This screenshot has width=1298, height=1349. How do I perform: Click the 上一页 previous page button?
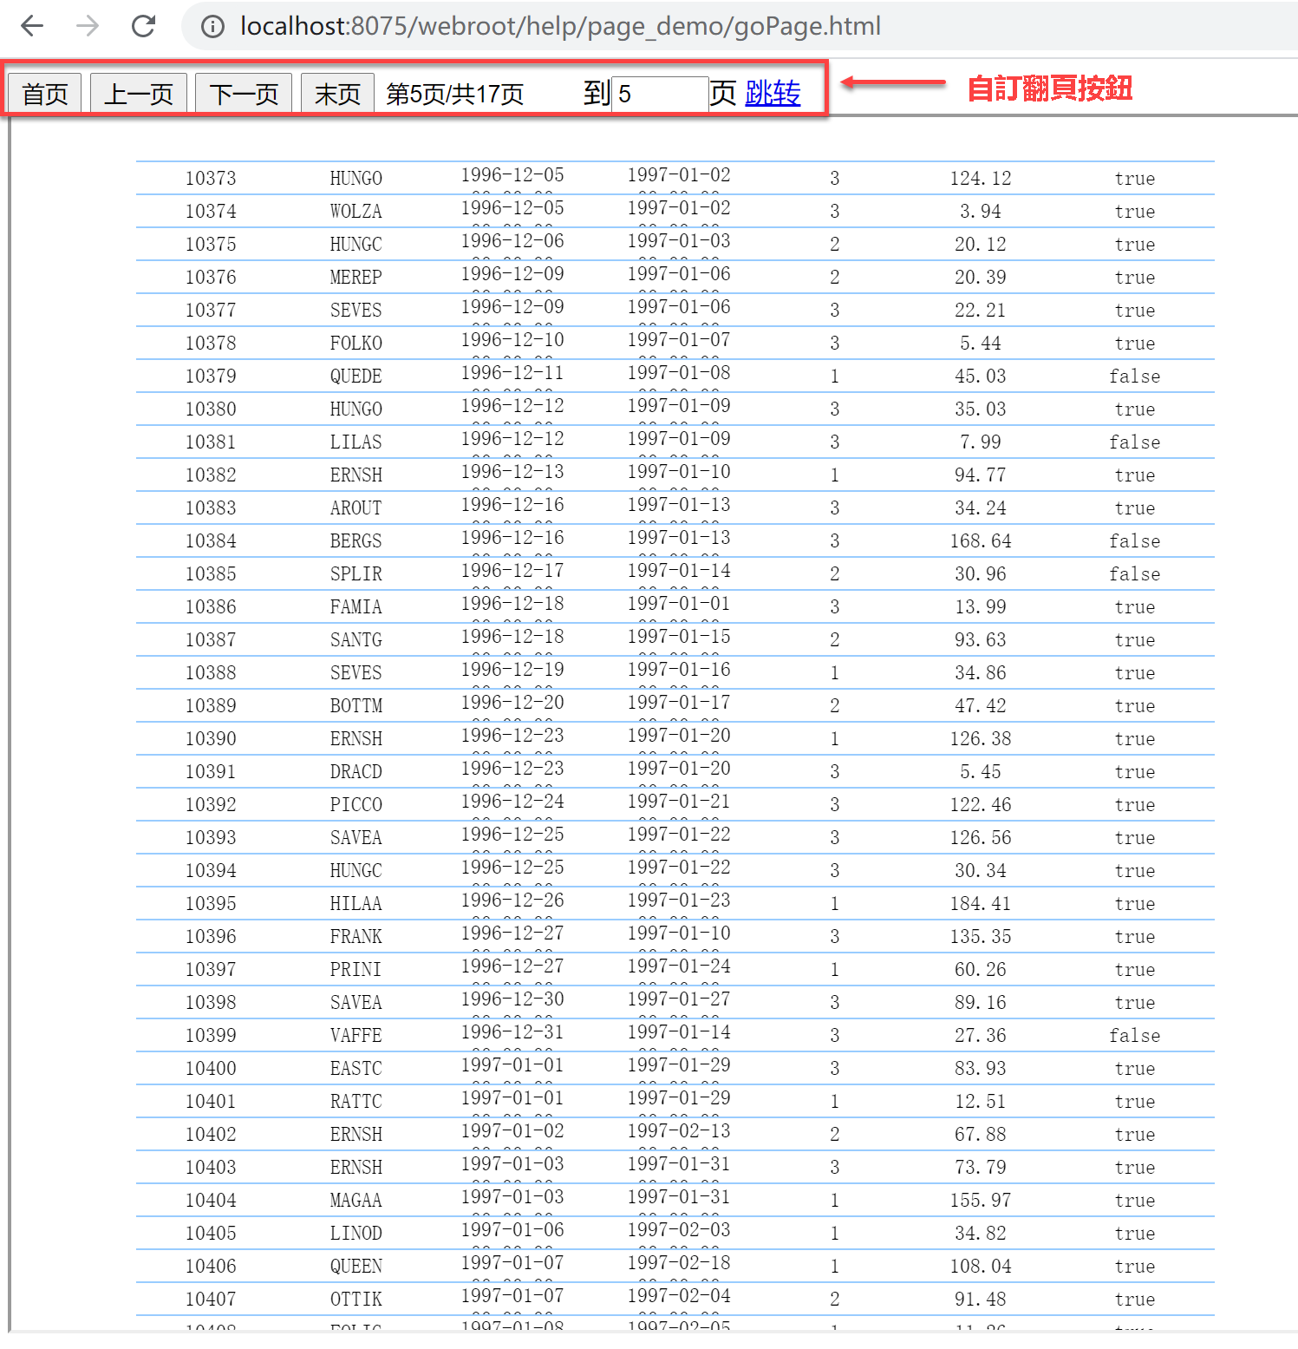coord(139,93)
